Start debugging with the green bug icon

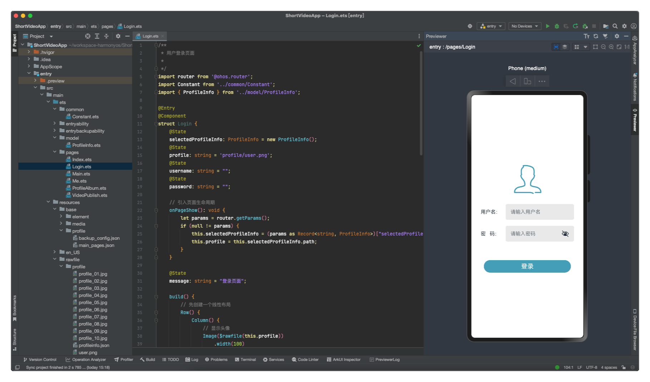pos(557,26)
